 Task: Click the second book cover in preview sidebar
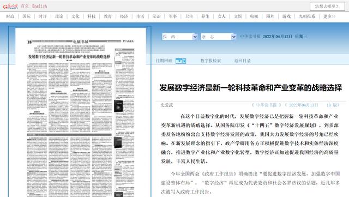[x=118, y=142]
